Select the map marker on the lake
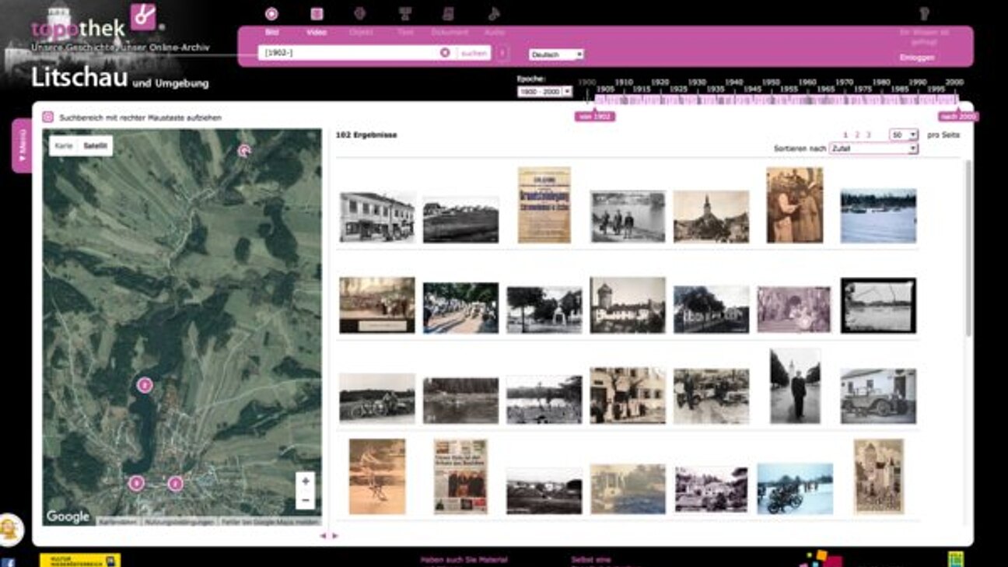 tap(144, 384)
